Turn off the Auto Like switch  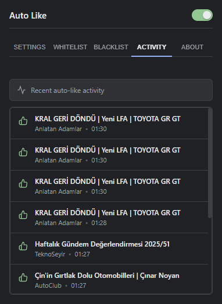(202, 15)
